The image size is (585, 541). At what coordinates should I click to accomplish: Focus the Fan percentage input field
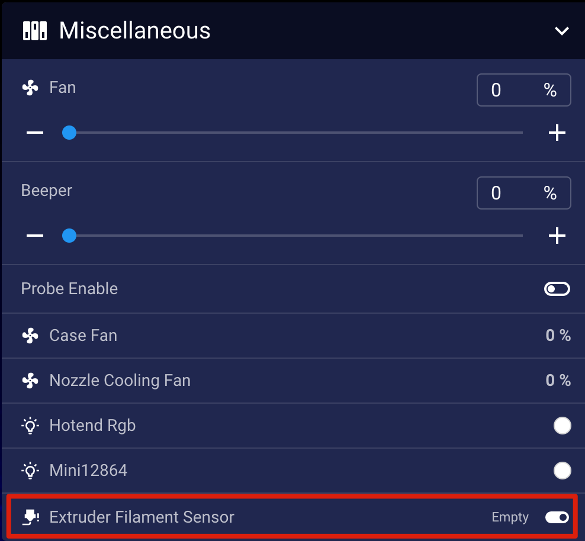pyautogui.click(x=509, y=90)
